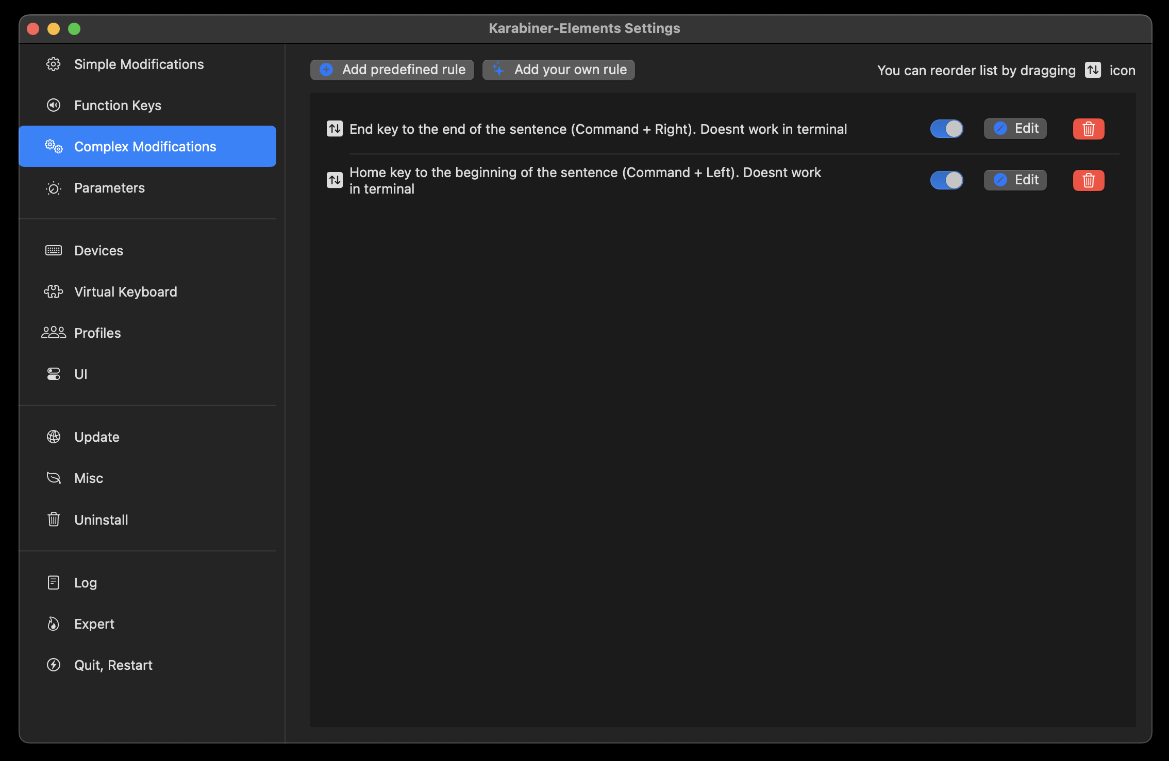Click the Expert flame icon
The image size is (1169, 761).
pos(54,624)
